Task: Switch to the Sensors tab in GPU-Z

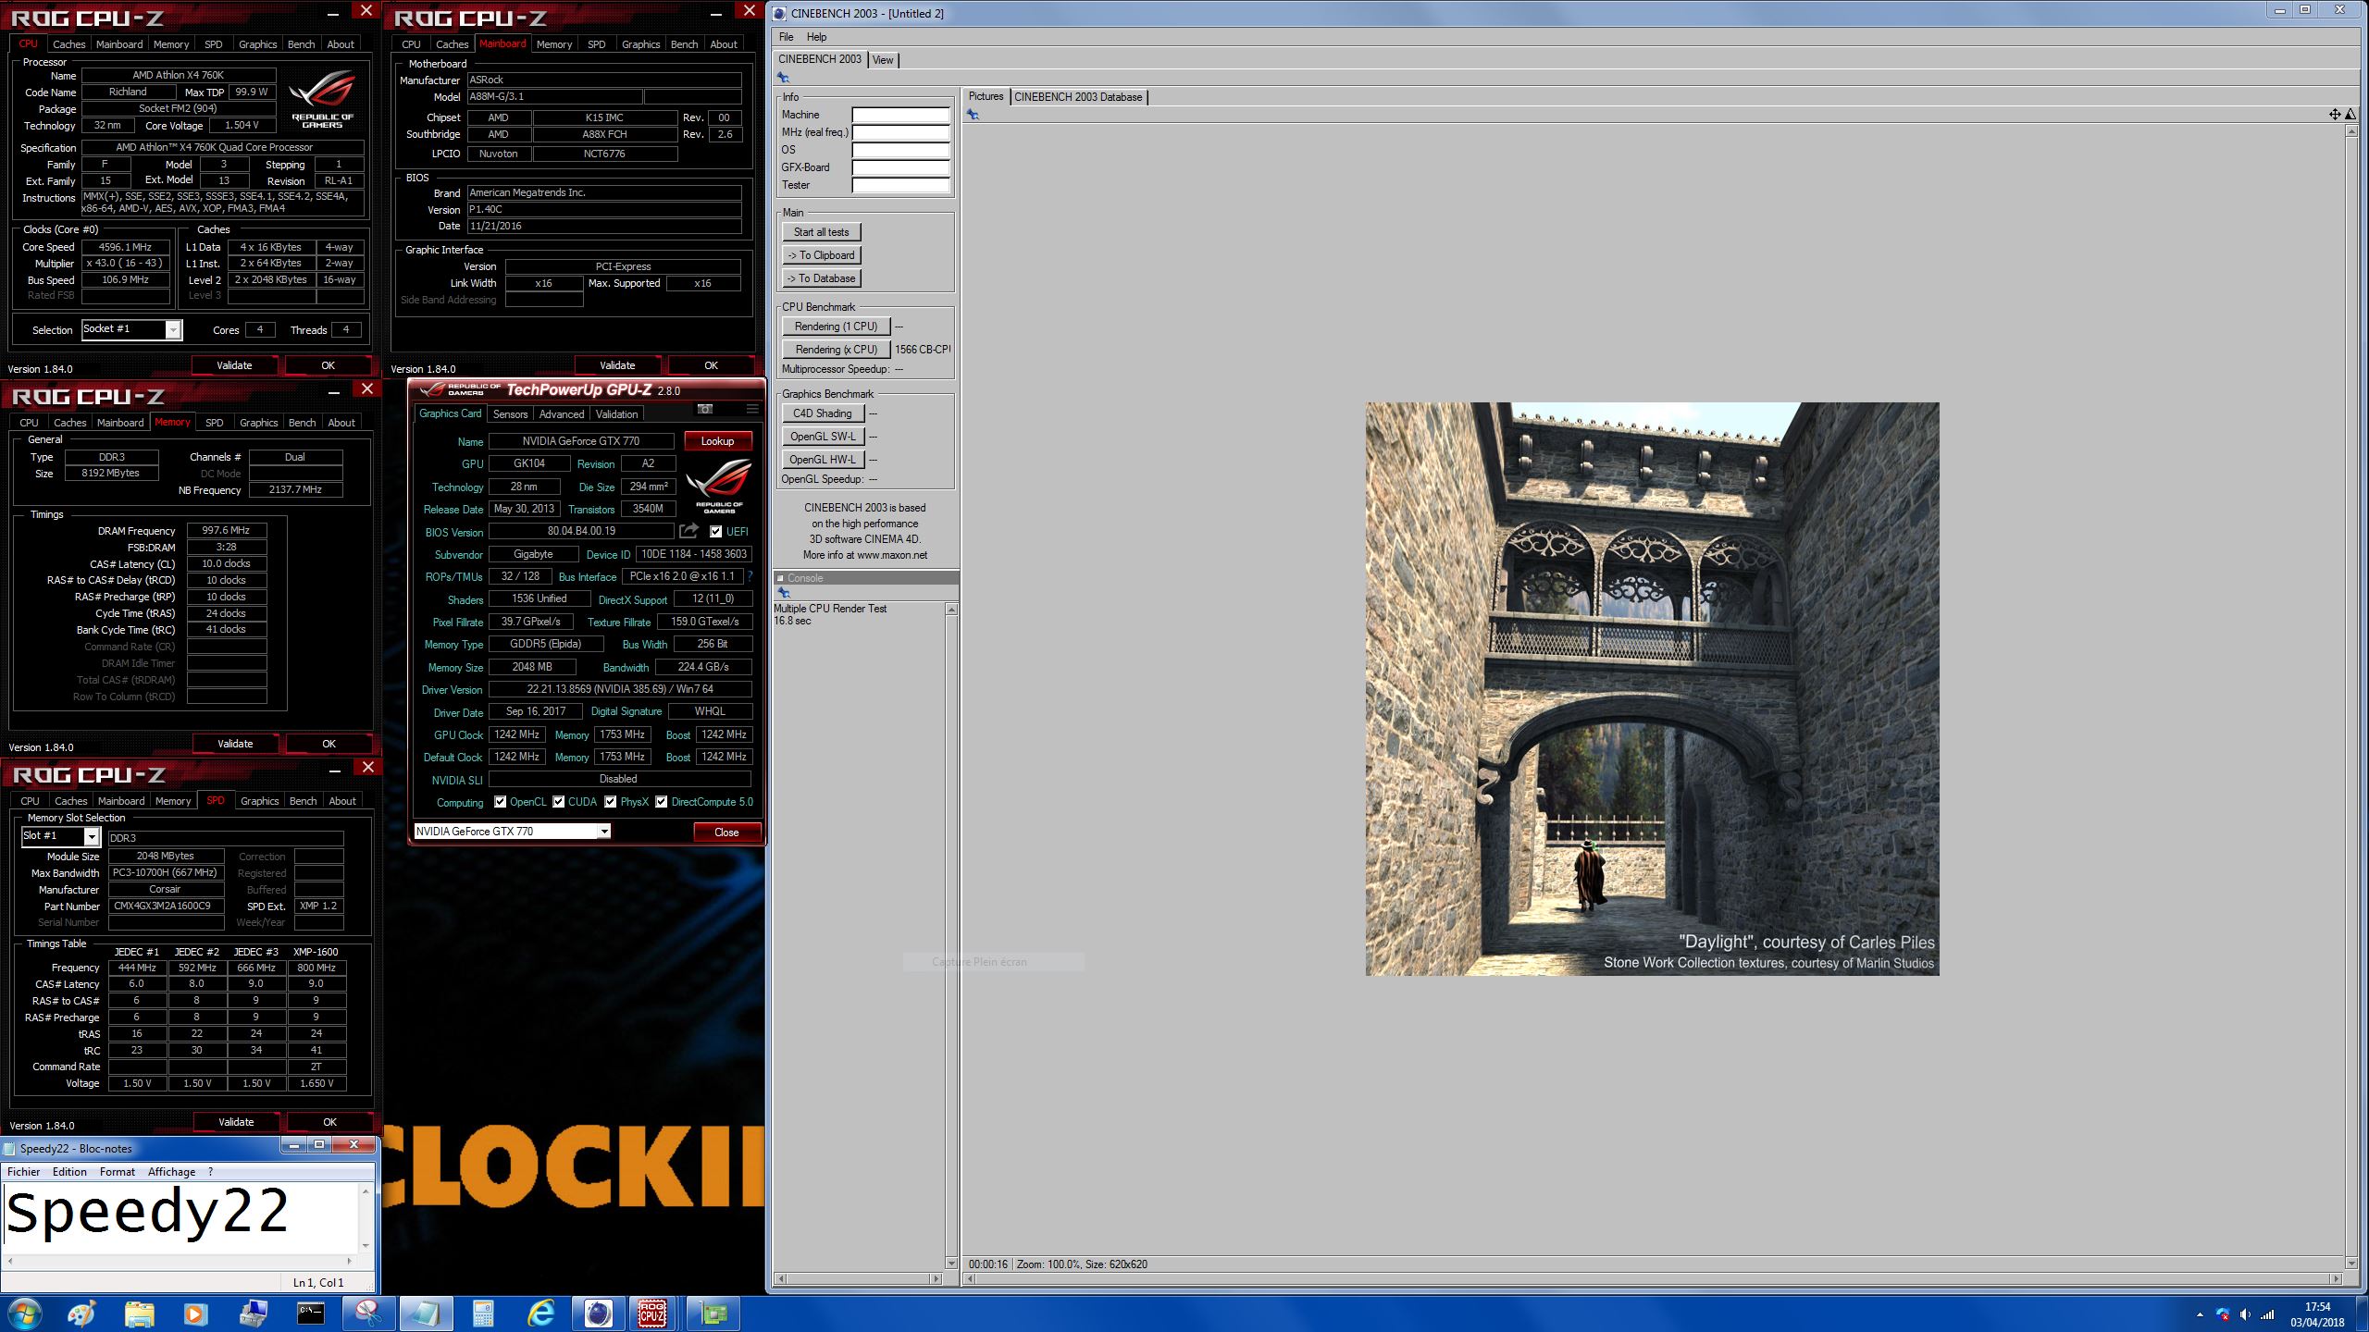Action: tap(510, 414)
